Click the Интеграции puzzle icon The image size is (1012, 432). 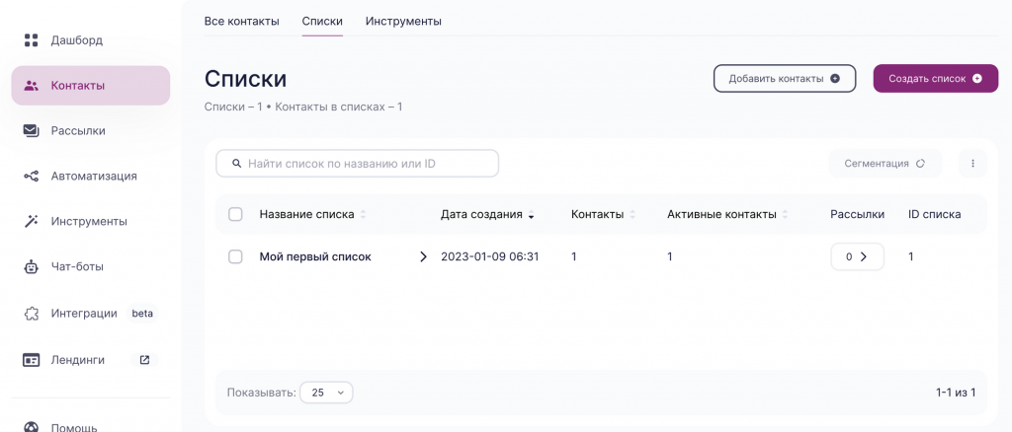click(31, 314)
